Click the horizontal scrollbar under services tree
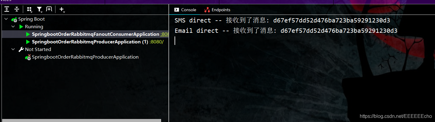Viewport: 435px width, 122px height. point(82,120)
